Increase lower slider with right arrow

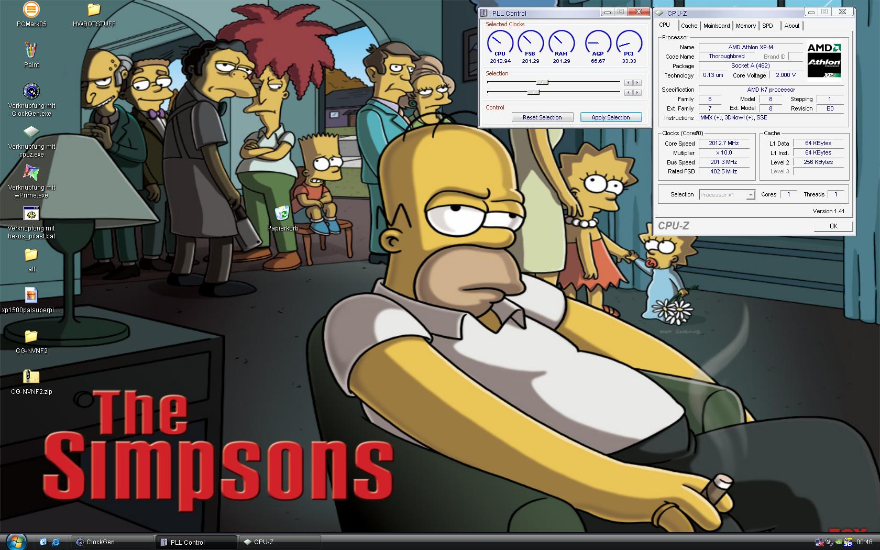(x=637, y=93)
